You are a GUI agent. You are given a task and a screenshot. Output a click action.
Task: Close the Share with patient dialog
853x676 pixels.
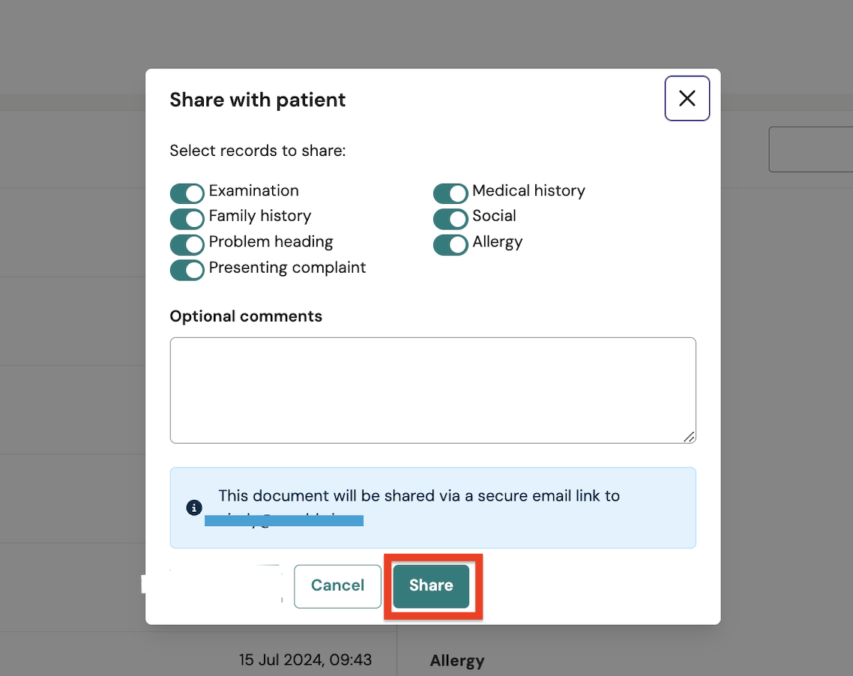687,98
